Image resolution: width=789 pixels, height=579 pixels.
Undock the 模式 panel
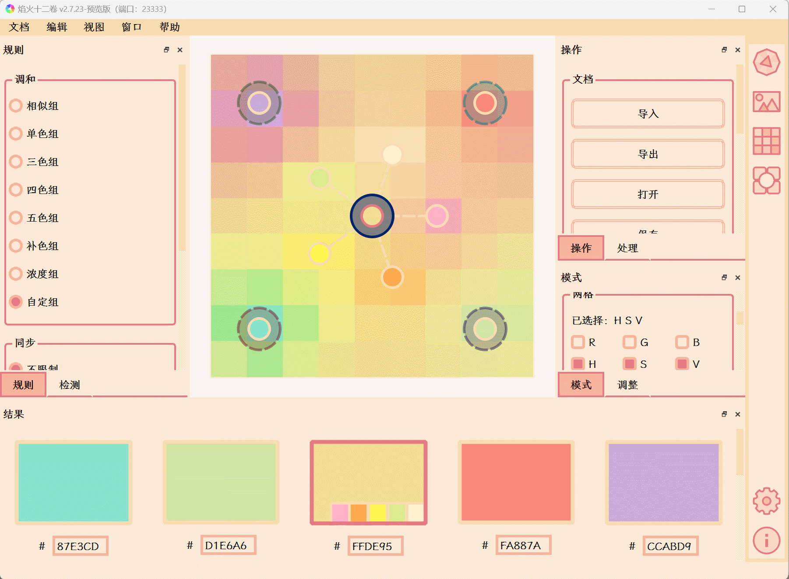click(x=724, y=278)
